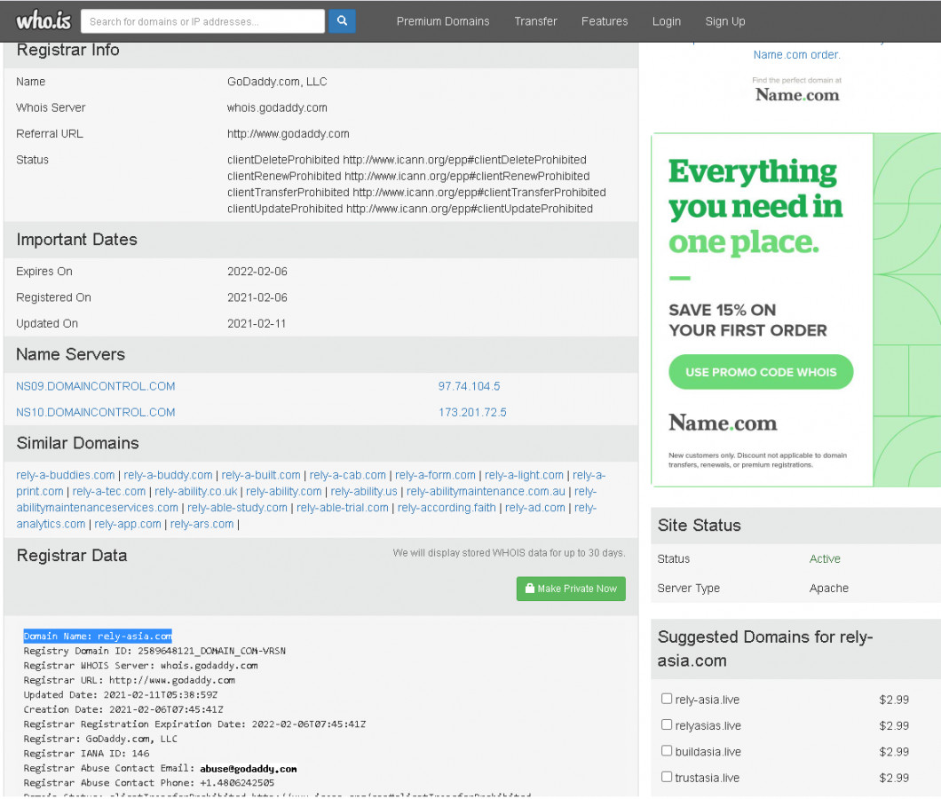Click the who.is logo
Viewport: 941px width, 799px height.
[x=43, y=21]
